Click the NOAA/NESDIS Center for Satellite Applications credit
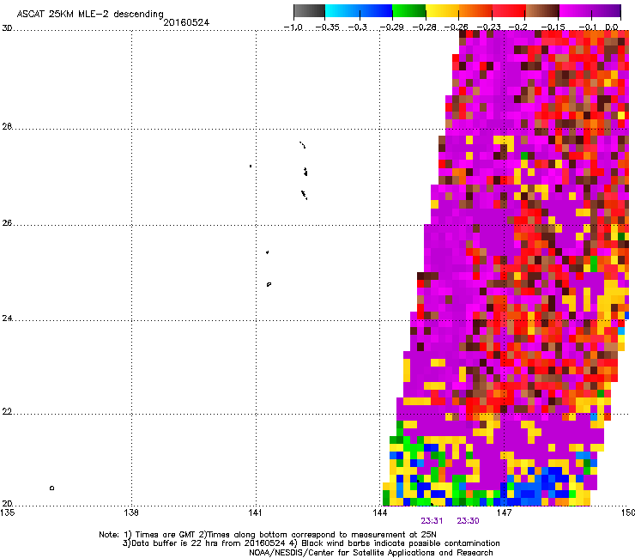Image resolution: width=635 pixels, height=558 pixels. point(371,553)
